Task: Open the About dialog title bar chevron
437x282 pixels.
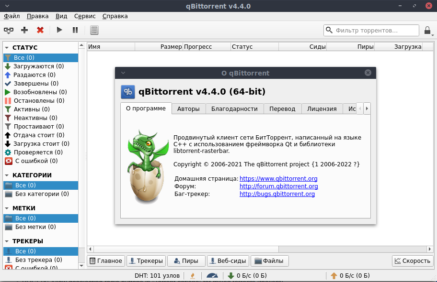Action: 123,73
